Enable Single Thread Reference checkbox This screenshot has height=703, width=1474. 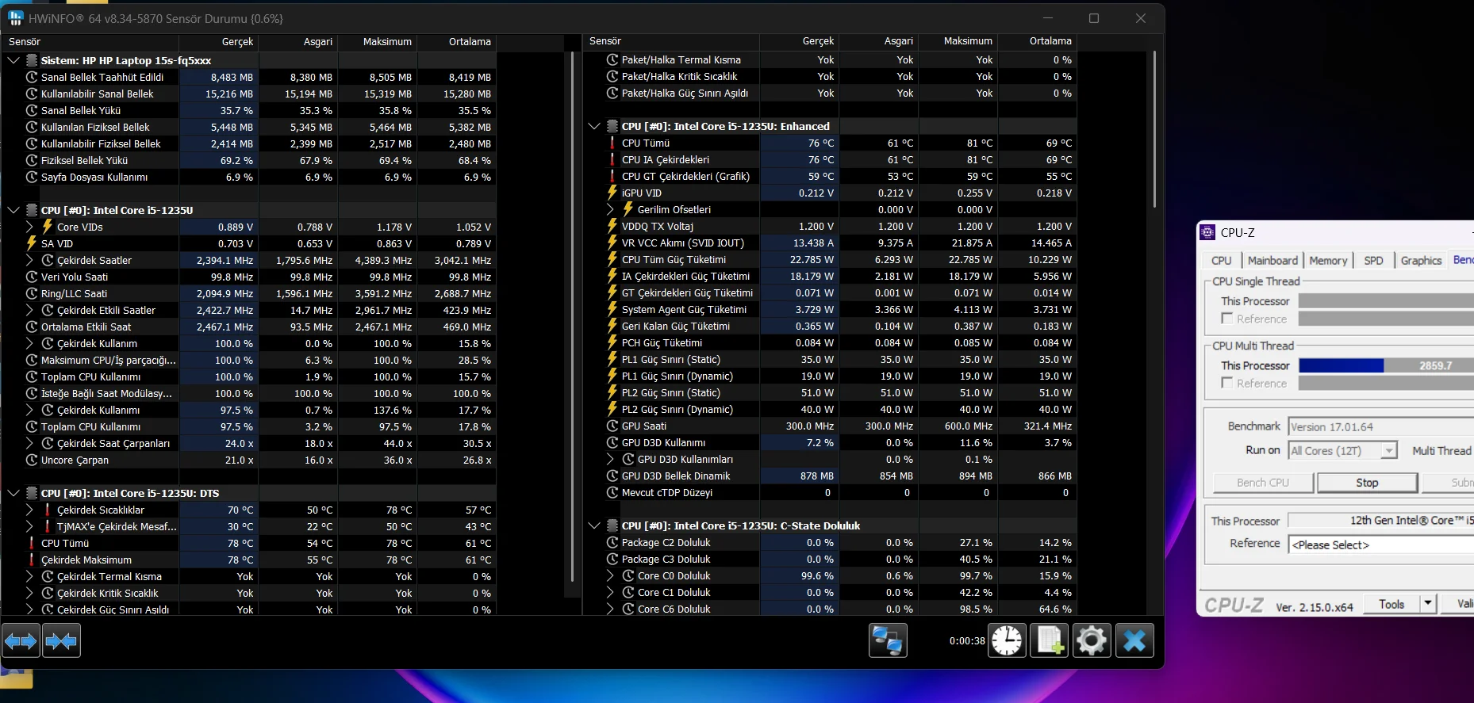pos(1227,319)
